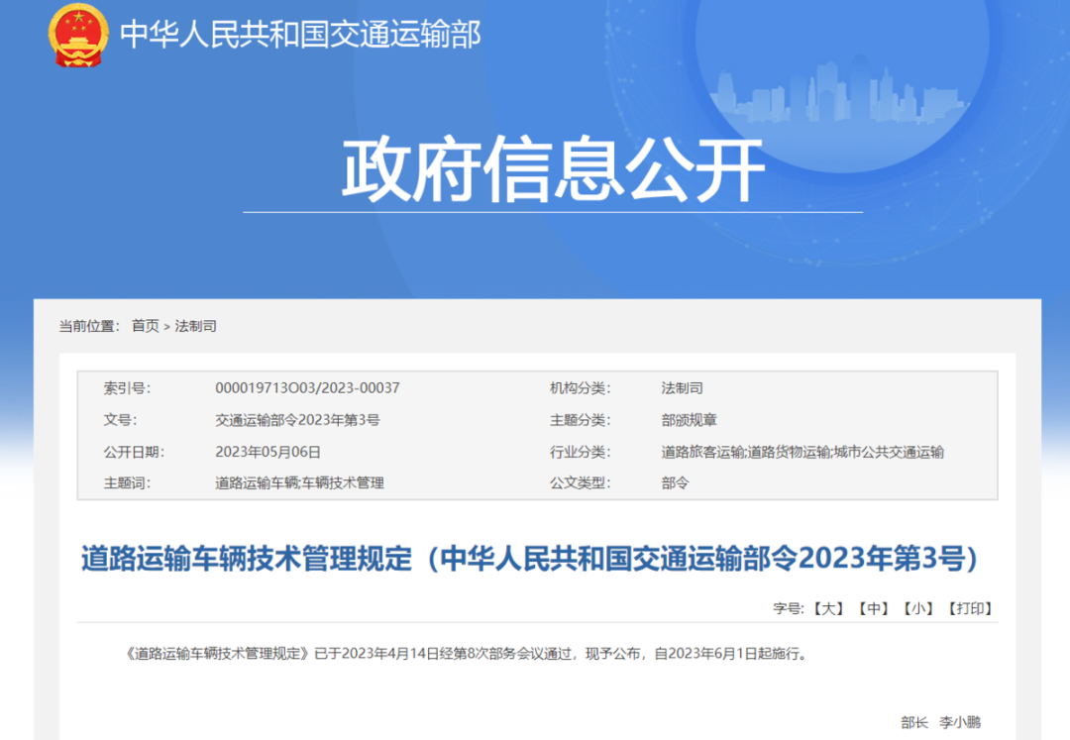Click the 打印 print button

[970, 608]
